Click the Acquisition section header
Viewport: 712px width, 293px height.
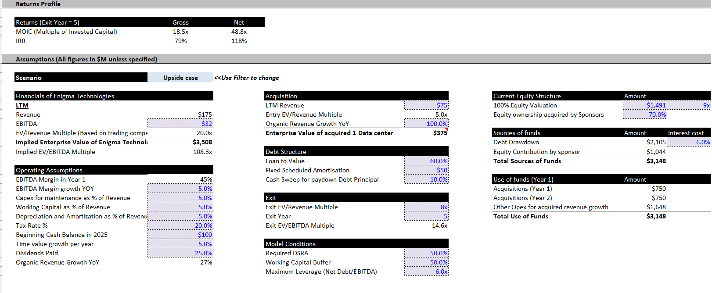pyautogui.click(x=356, y=96)
